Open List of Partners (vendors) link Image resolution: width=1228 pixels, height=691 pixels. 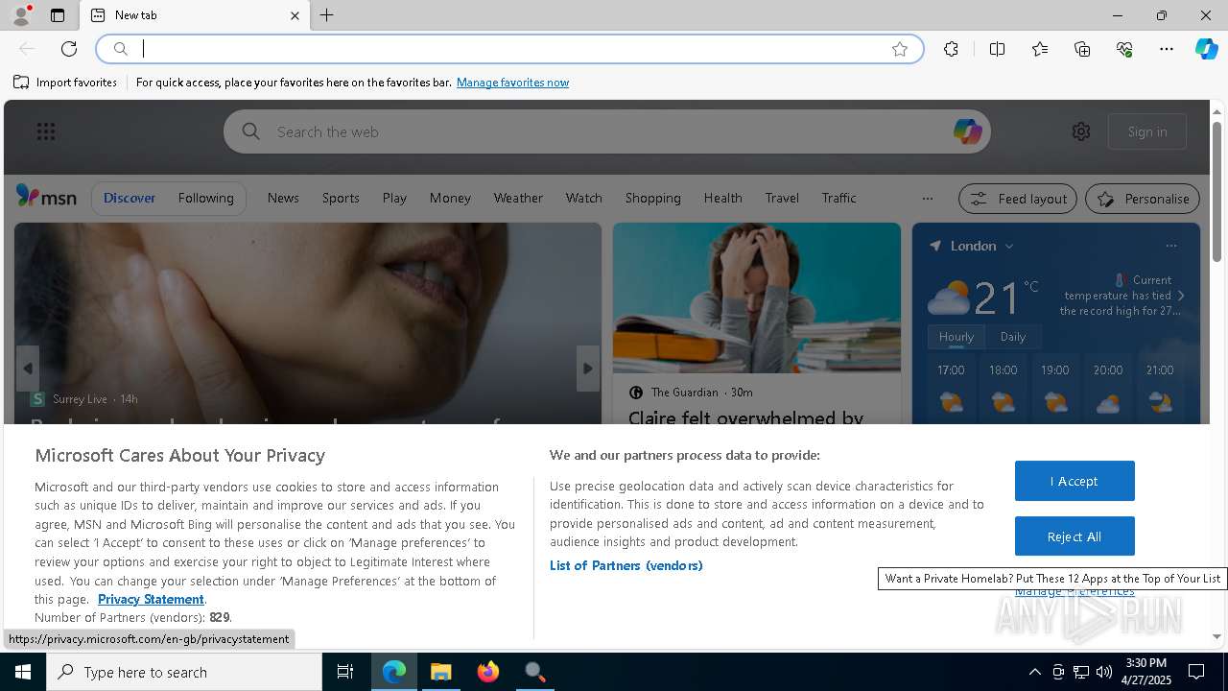626,565
